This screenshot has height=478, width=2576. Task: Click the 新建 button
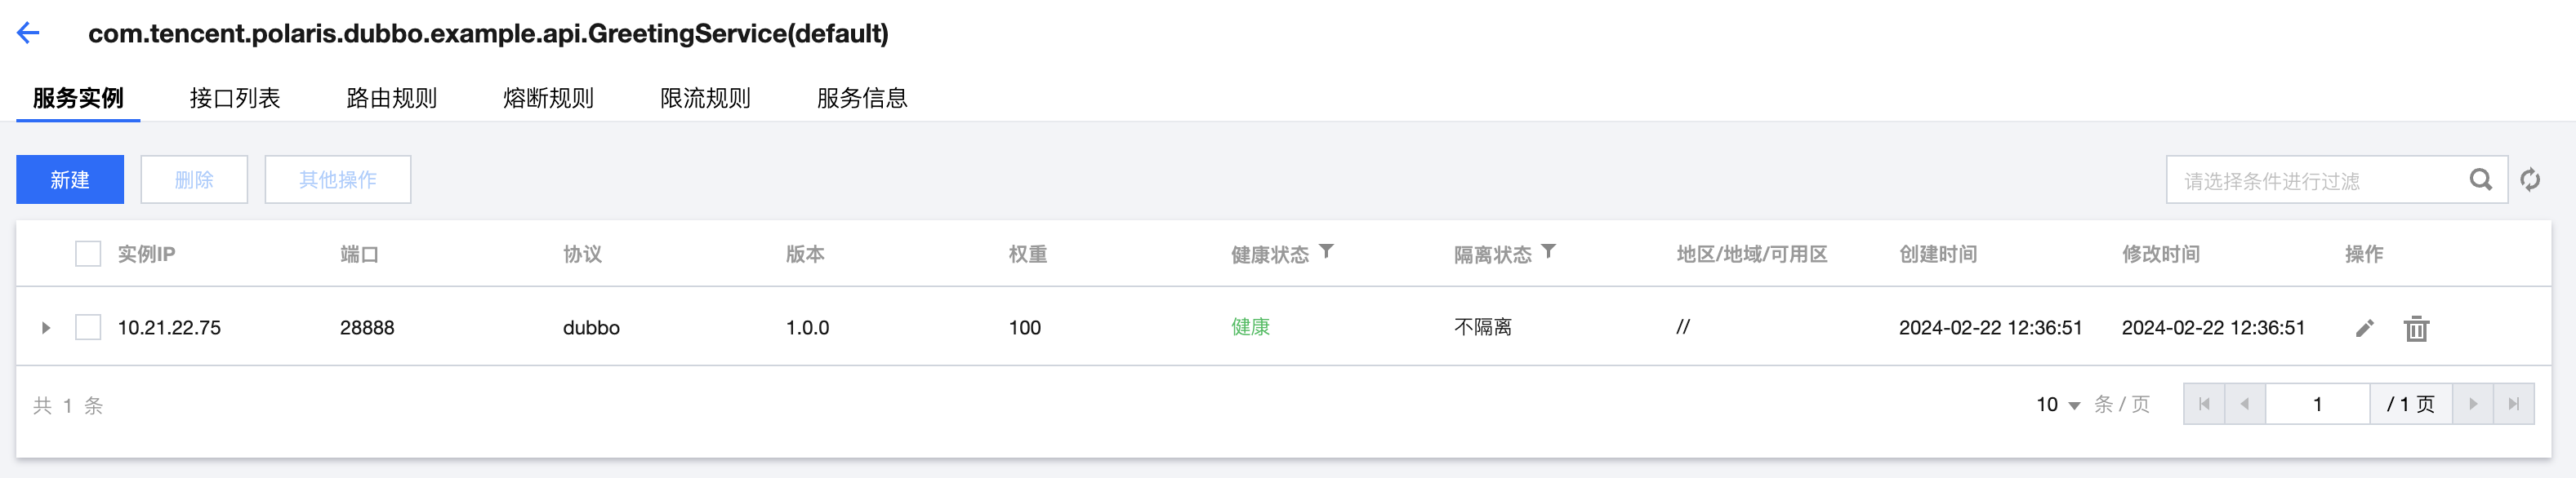coord(70,179)
